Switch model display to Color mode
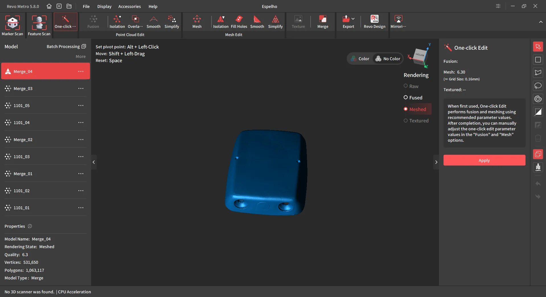Screen dimensions: 546x297 [360, 59]
